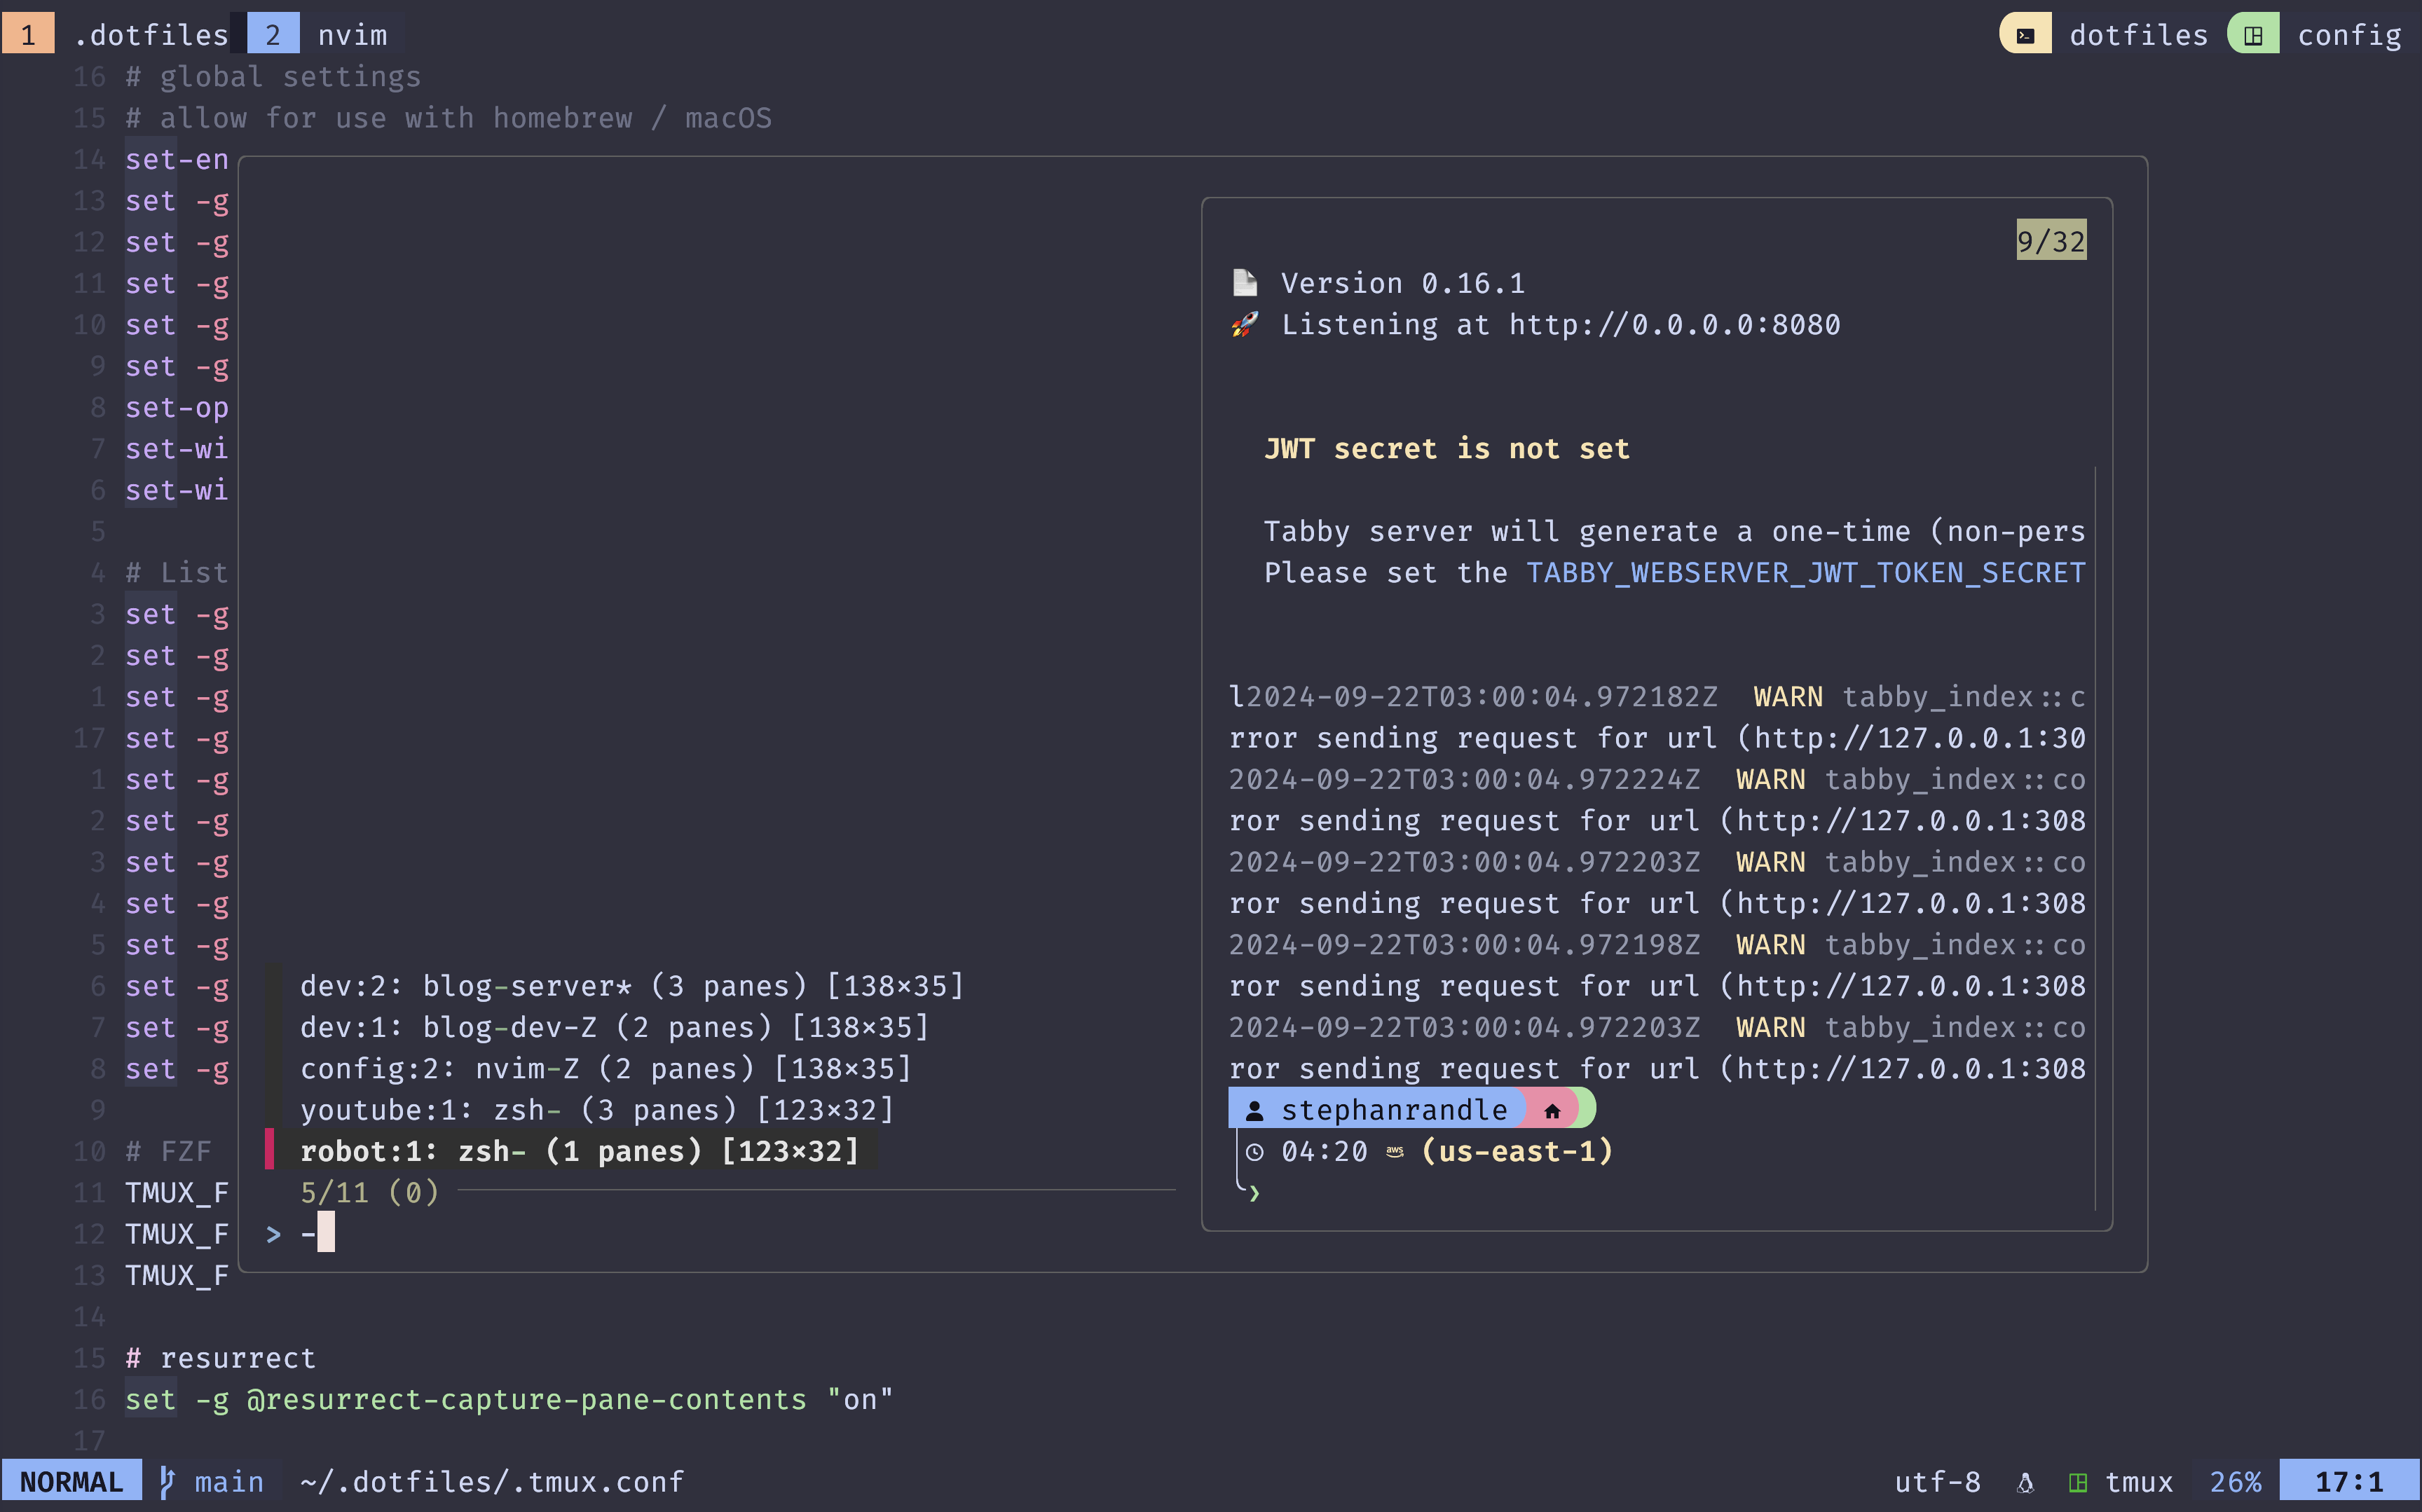2422x1512 pixels.
Task: Click the config session label
Action: tap(2348, 35)
